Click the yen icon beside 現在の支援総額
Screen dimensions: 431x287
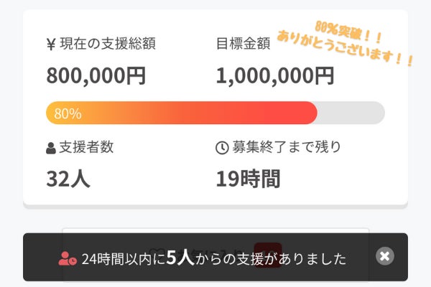point(50,44)
